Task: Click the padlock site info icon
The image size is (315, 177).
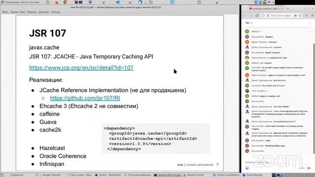Action: tap(268, 15)
